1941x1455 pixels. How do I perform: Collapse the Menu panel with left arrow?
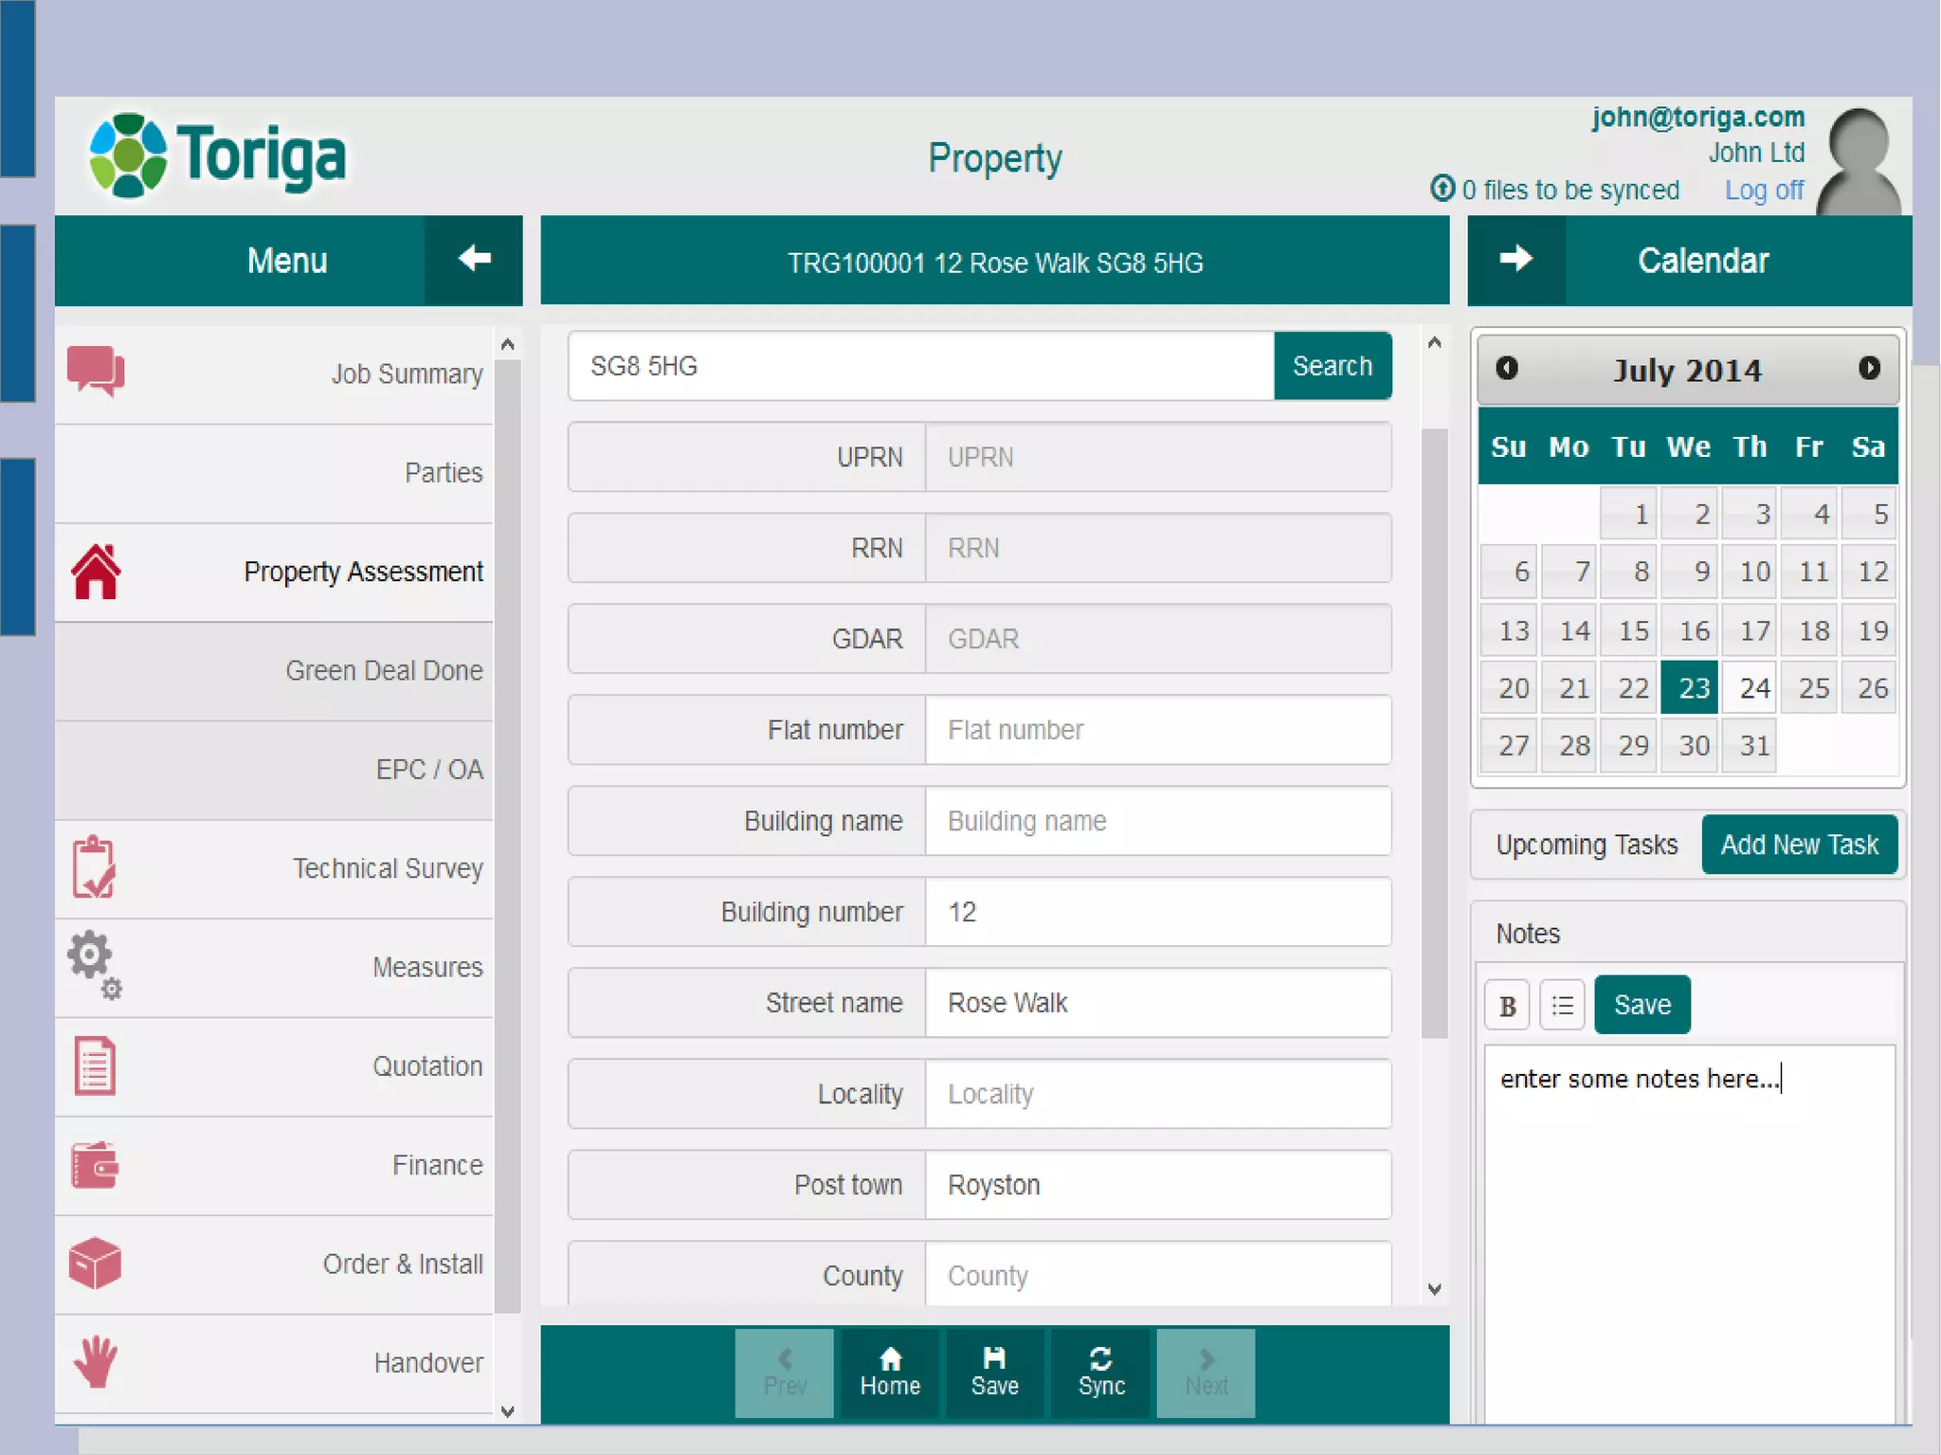pos(474,259)
